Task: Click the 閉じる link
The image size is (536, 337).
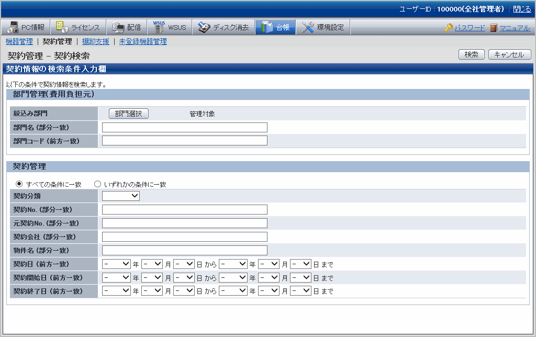Action: [x=521, y=9]
